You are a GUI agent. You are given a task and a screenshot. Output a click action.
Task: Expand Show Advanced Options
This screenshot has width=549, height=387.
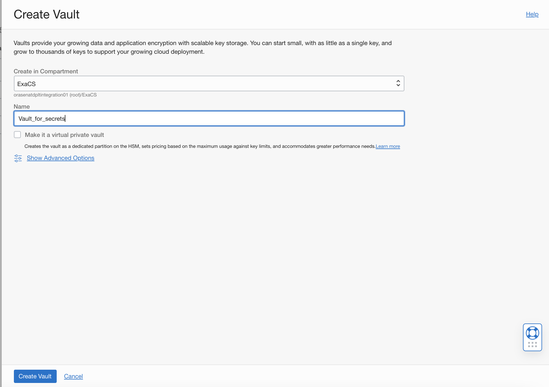tap(60, 158)
